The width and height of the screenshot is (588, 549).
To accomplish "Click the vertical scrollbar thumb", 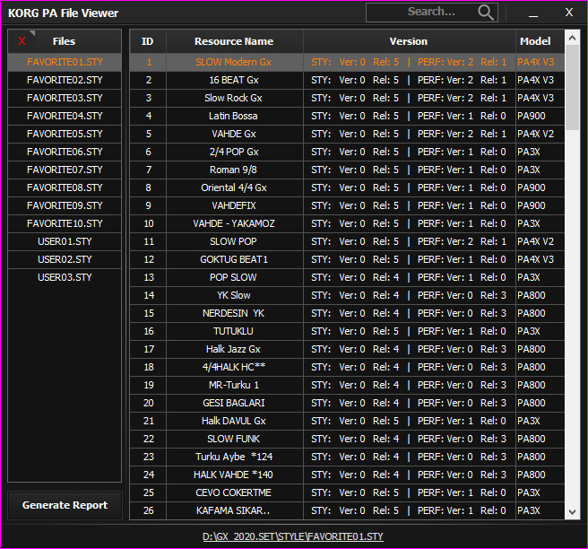I will tap(572, 87).
